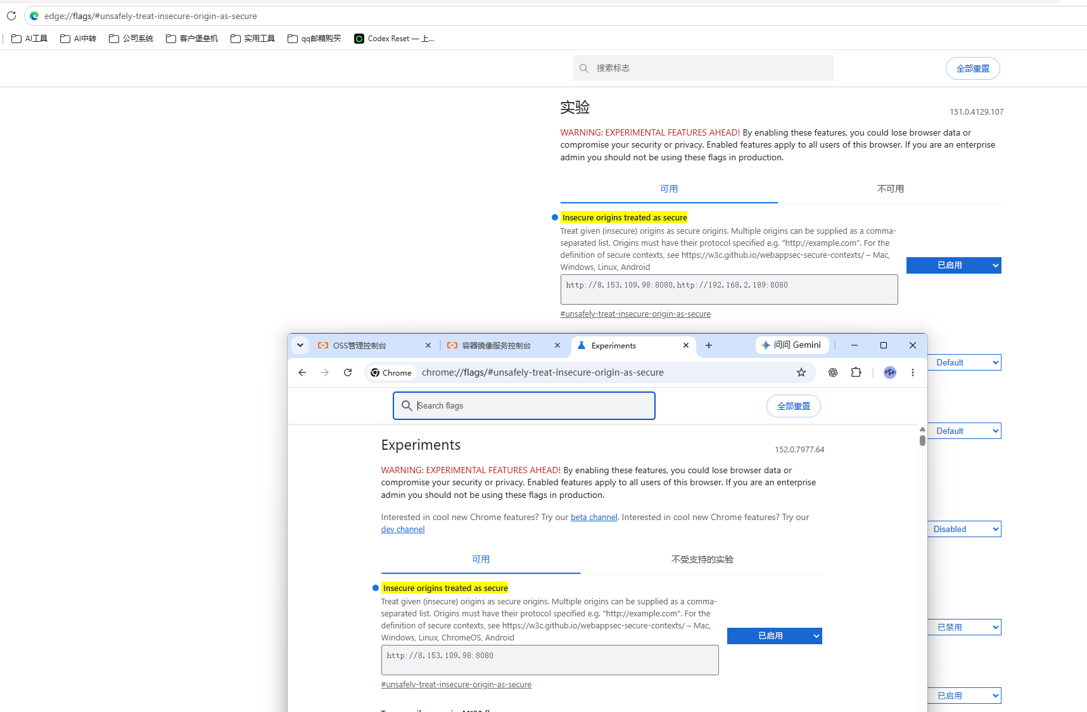Click Edge's insecure origins text box
Image resolution: width=1087 pixels, height=712 pixels.
(x=729, y=289)
